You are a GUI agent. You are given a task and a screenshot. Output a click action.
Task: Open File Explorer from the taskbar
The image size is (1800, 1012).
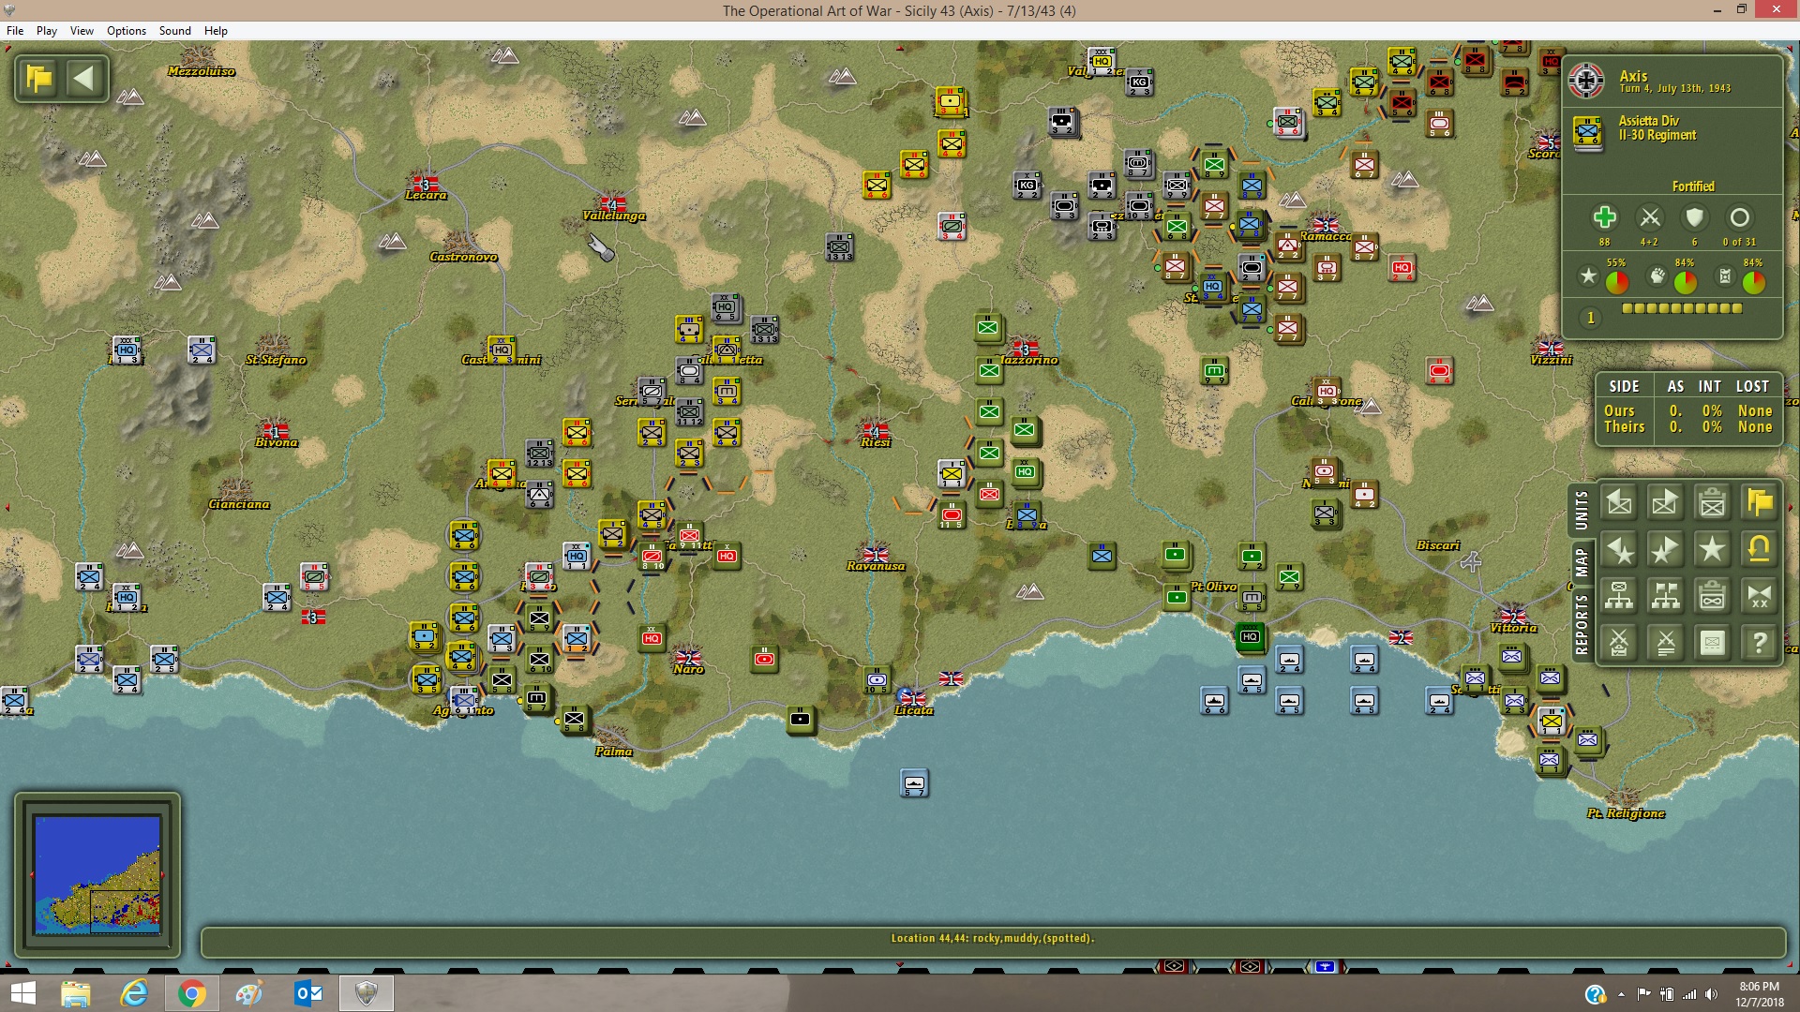click(75, 993)
